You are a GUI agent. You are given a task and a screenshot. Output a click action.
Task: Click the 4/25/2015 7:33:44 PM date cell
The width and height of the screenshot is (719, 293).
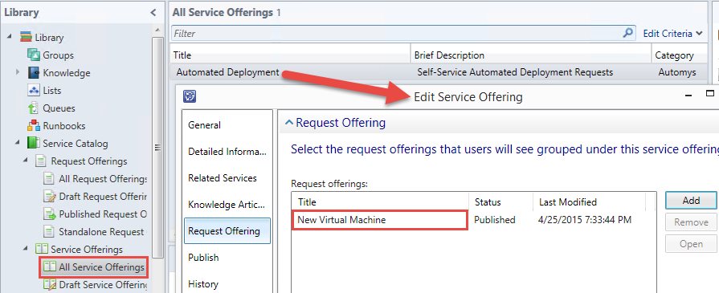click(x=585, y=220)
